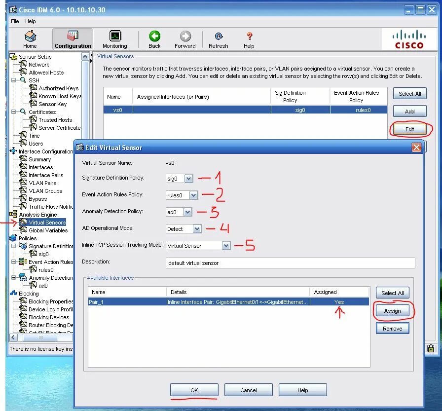Viewport: 442px width, 411px height.
Task: Select VLAN Groups tree item
Action: point(45,191)
